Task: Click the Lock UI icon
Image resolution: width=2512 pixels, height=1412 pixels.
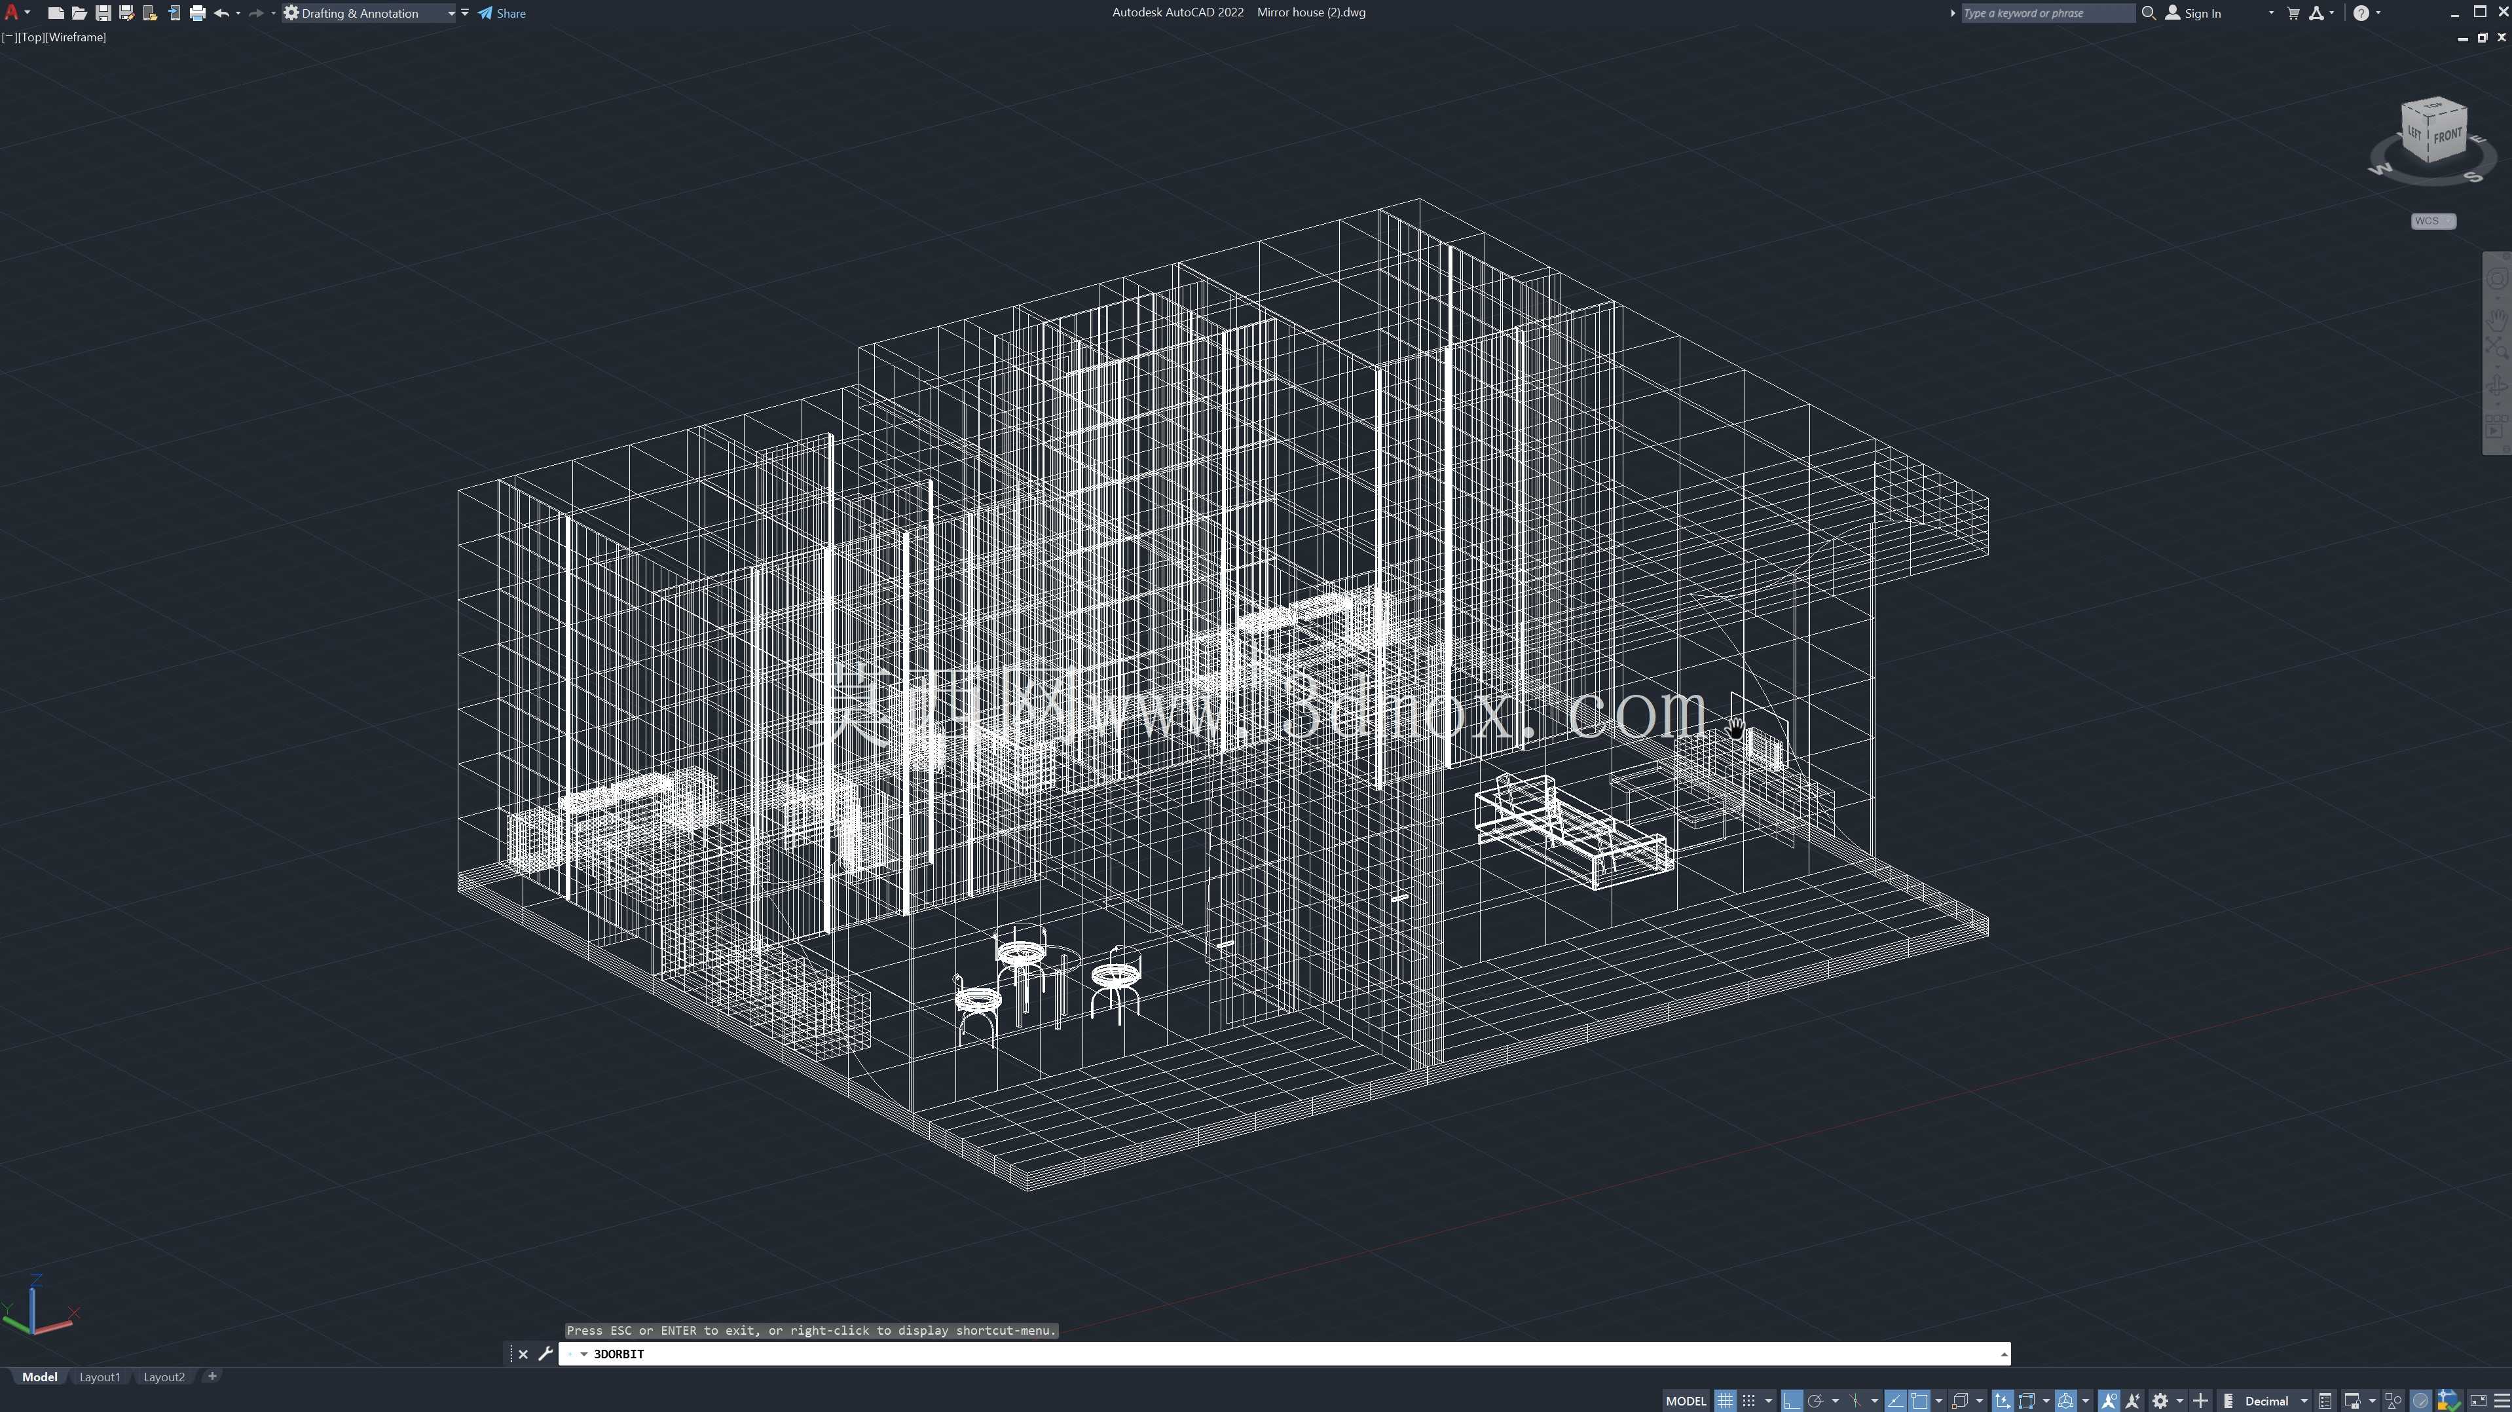Action: 2352,1400
